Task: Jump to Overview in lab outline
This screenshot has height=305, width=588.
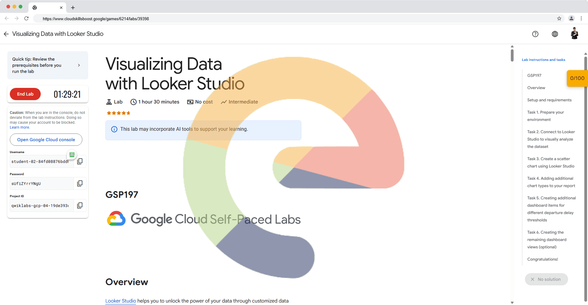Action: click(536, 88)
